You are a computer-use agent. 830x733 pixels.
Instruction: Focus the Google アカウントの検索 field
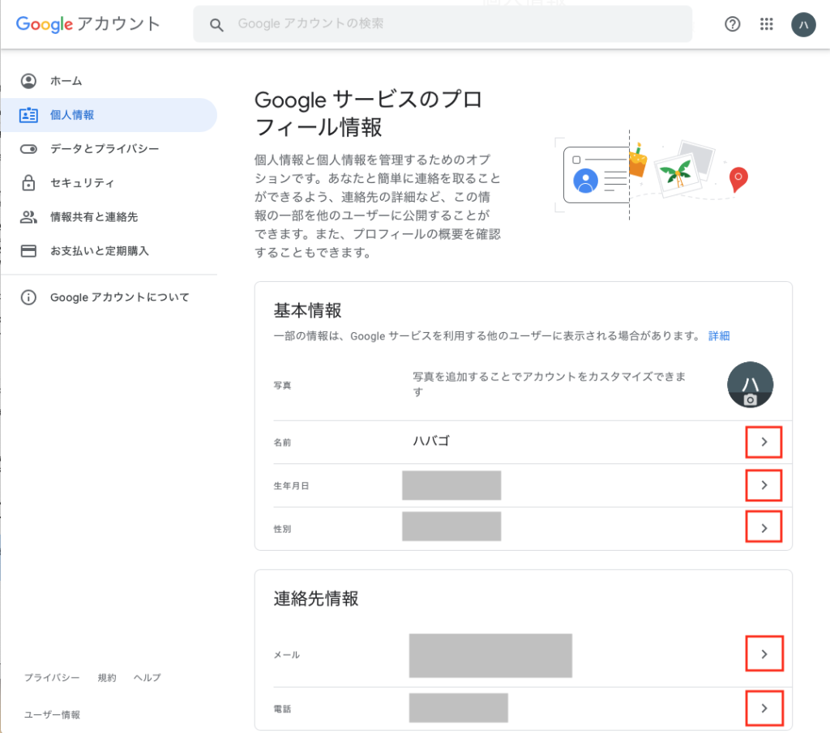[443, 23]
